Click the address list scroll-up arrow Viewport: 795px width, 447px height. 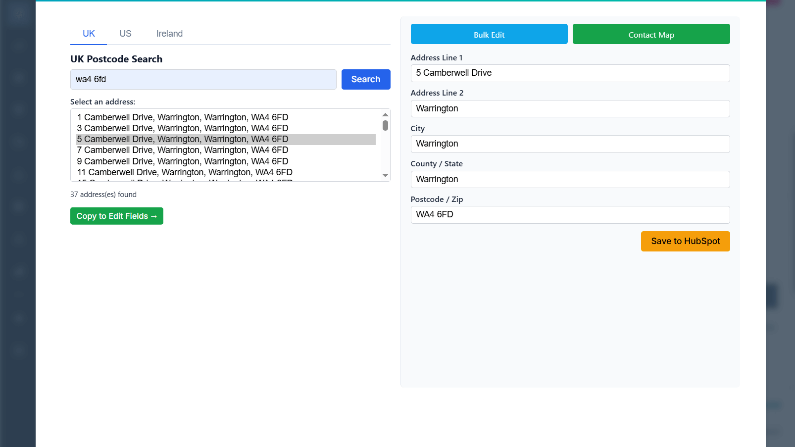(385, 114)
